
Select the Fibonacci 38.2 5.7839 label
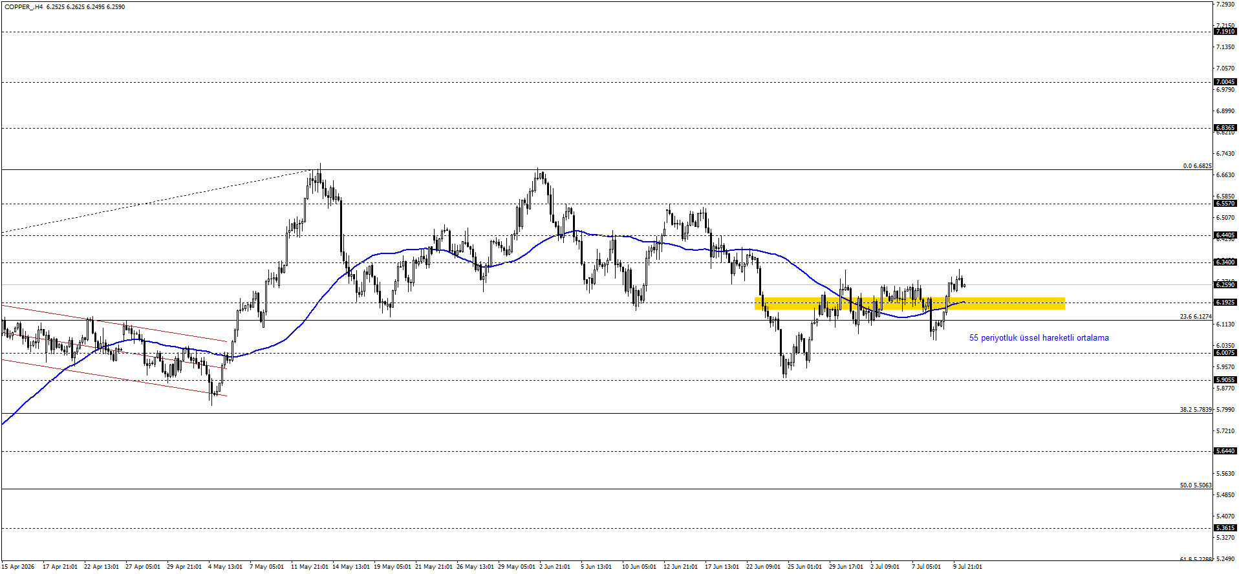pos(1196,410)
